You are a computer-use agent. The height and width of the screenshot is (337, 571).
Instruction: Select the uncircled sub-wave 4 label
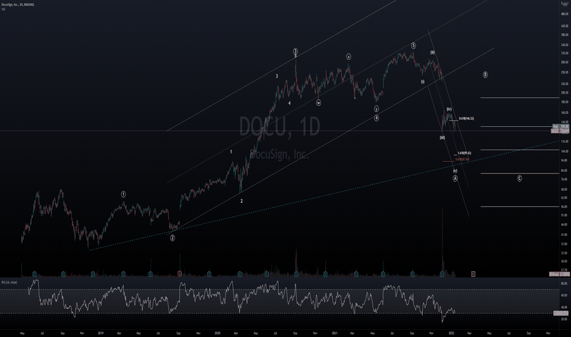[x=290, y=103]
